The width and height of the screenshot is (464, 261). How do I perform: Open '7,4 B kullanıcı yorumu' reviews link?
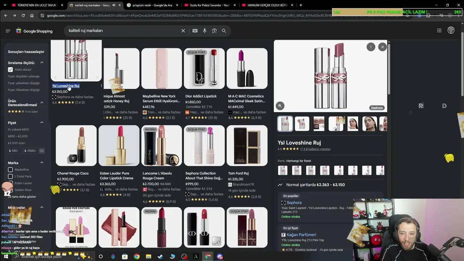(315, 149)
